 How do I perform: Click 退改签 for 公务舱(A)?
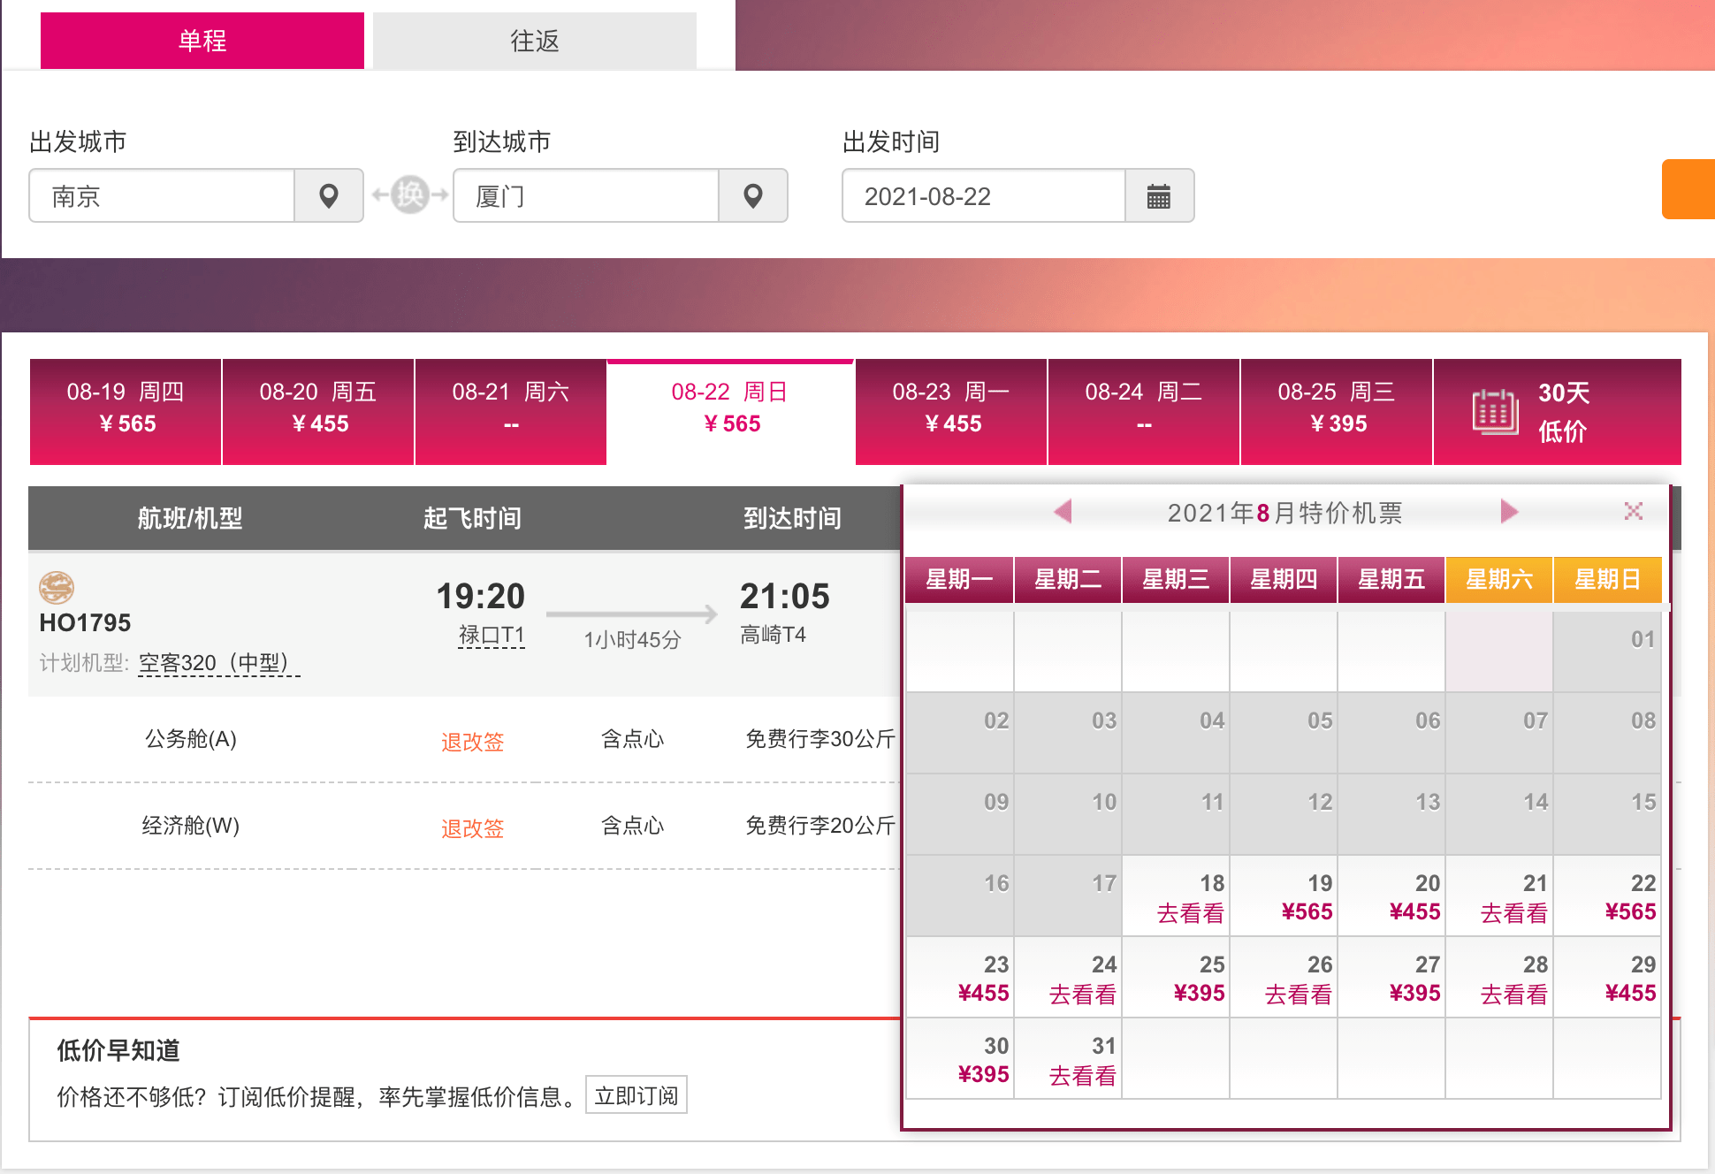tap(472, 742)
